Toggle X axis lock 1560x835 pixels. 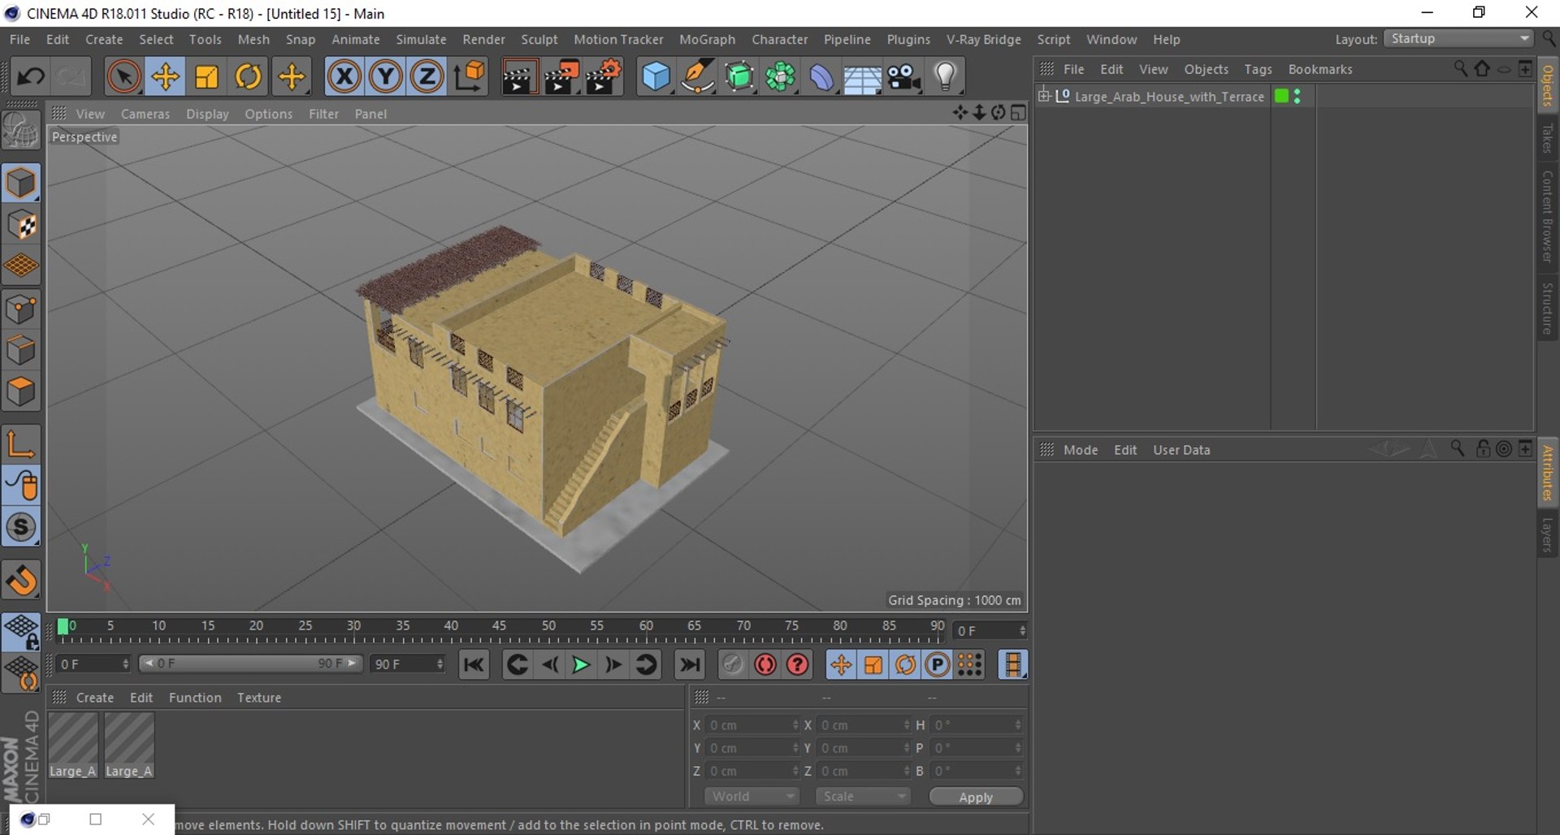point(344,76)
